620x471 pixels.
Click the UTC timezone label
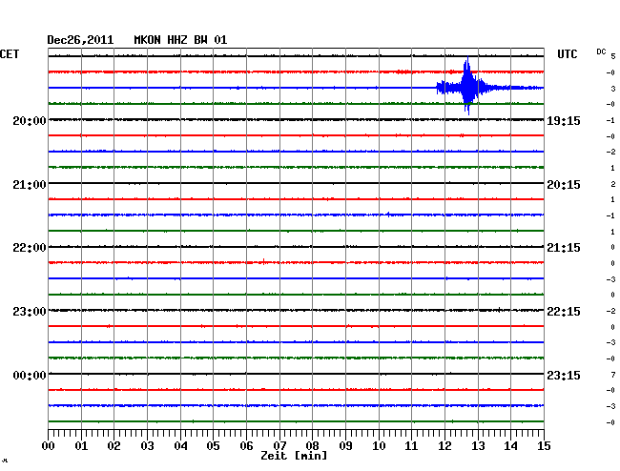(x=567, y=54)
